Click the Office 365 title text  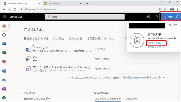point(16,17)
